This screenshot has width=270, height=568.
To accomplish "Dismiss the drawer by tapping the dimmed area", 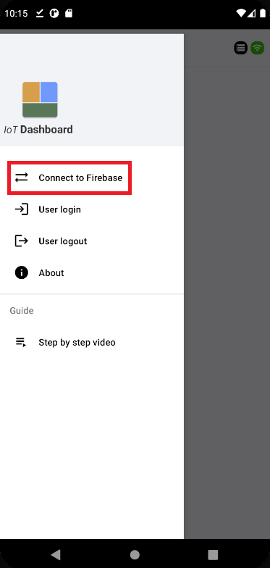I will [x=227, y=290].
